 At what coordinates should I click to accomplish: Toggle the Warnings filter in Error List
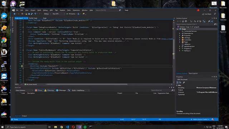pyautogui.click(x=49, y=90)
